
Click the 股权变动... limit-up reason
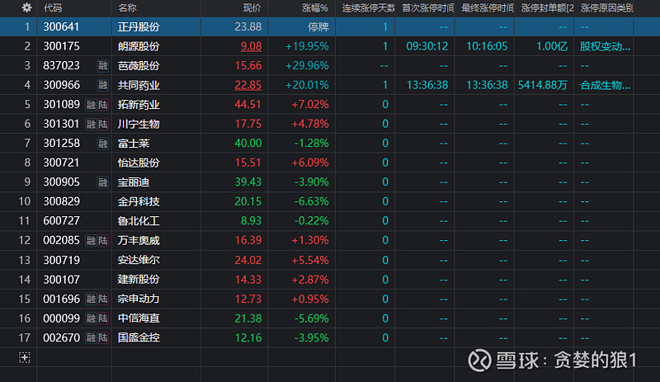tap(606, 46)
